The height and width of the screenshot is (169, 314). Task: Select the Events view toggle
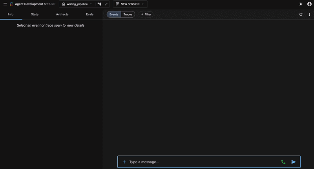[114, 14]
